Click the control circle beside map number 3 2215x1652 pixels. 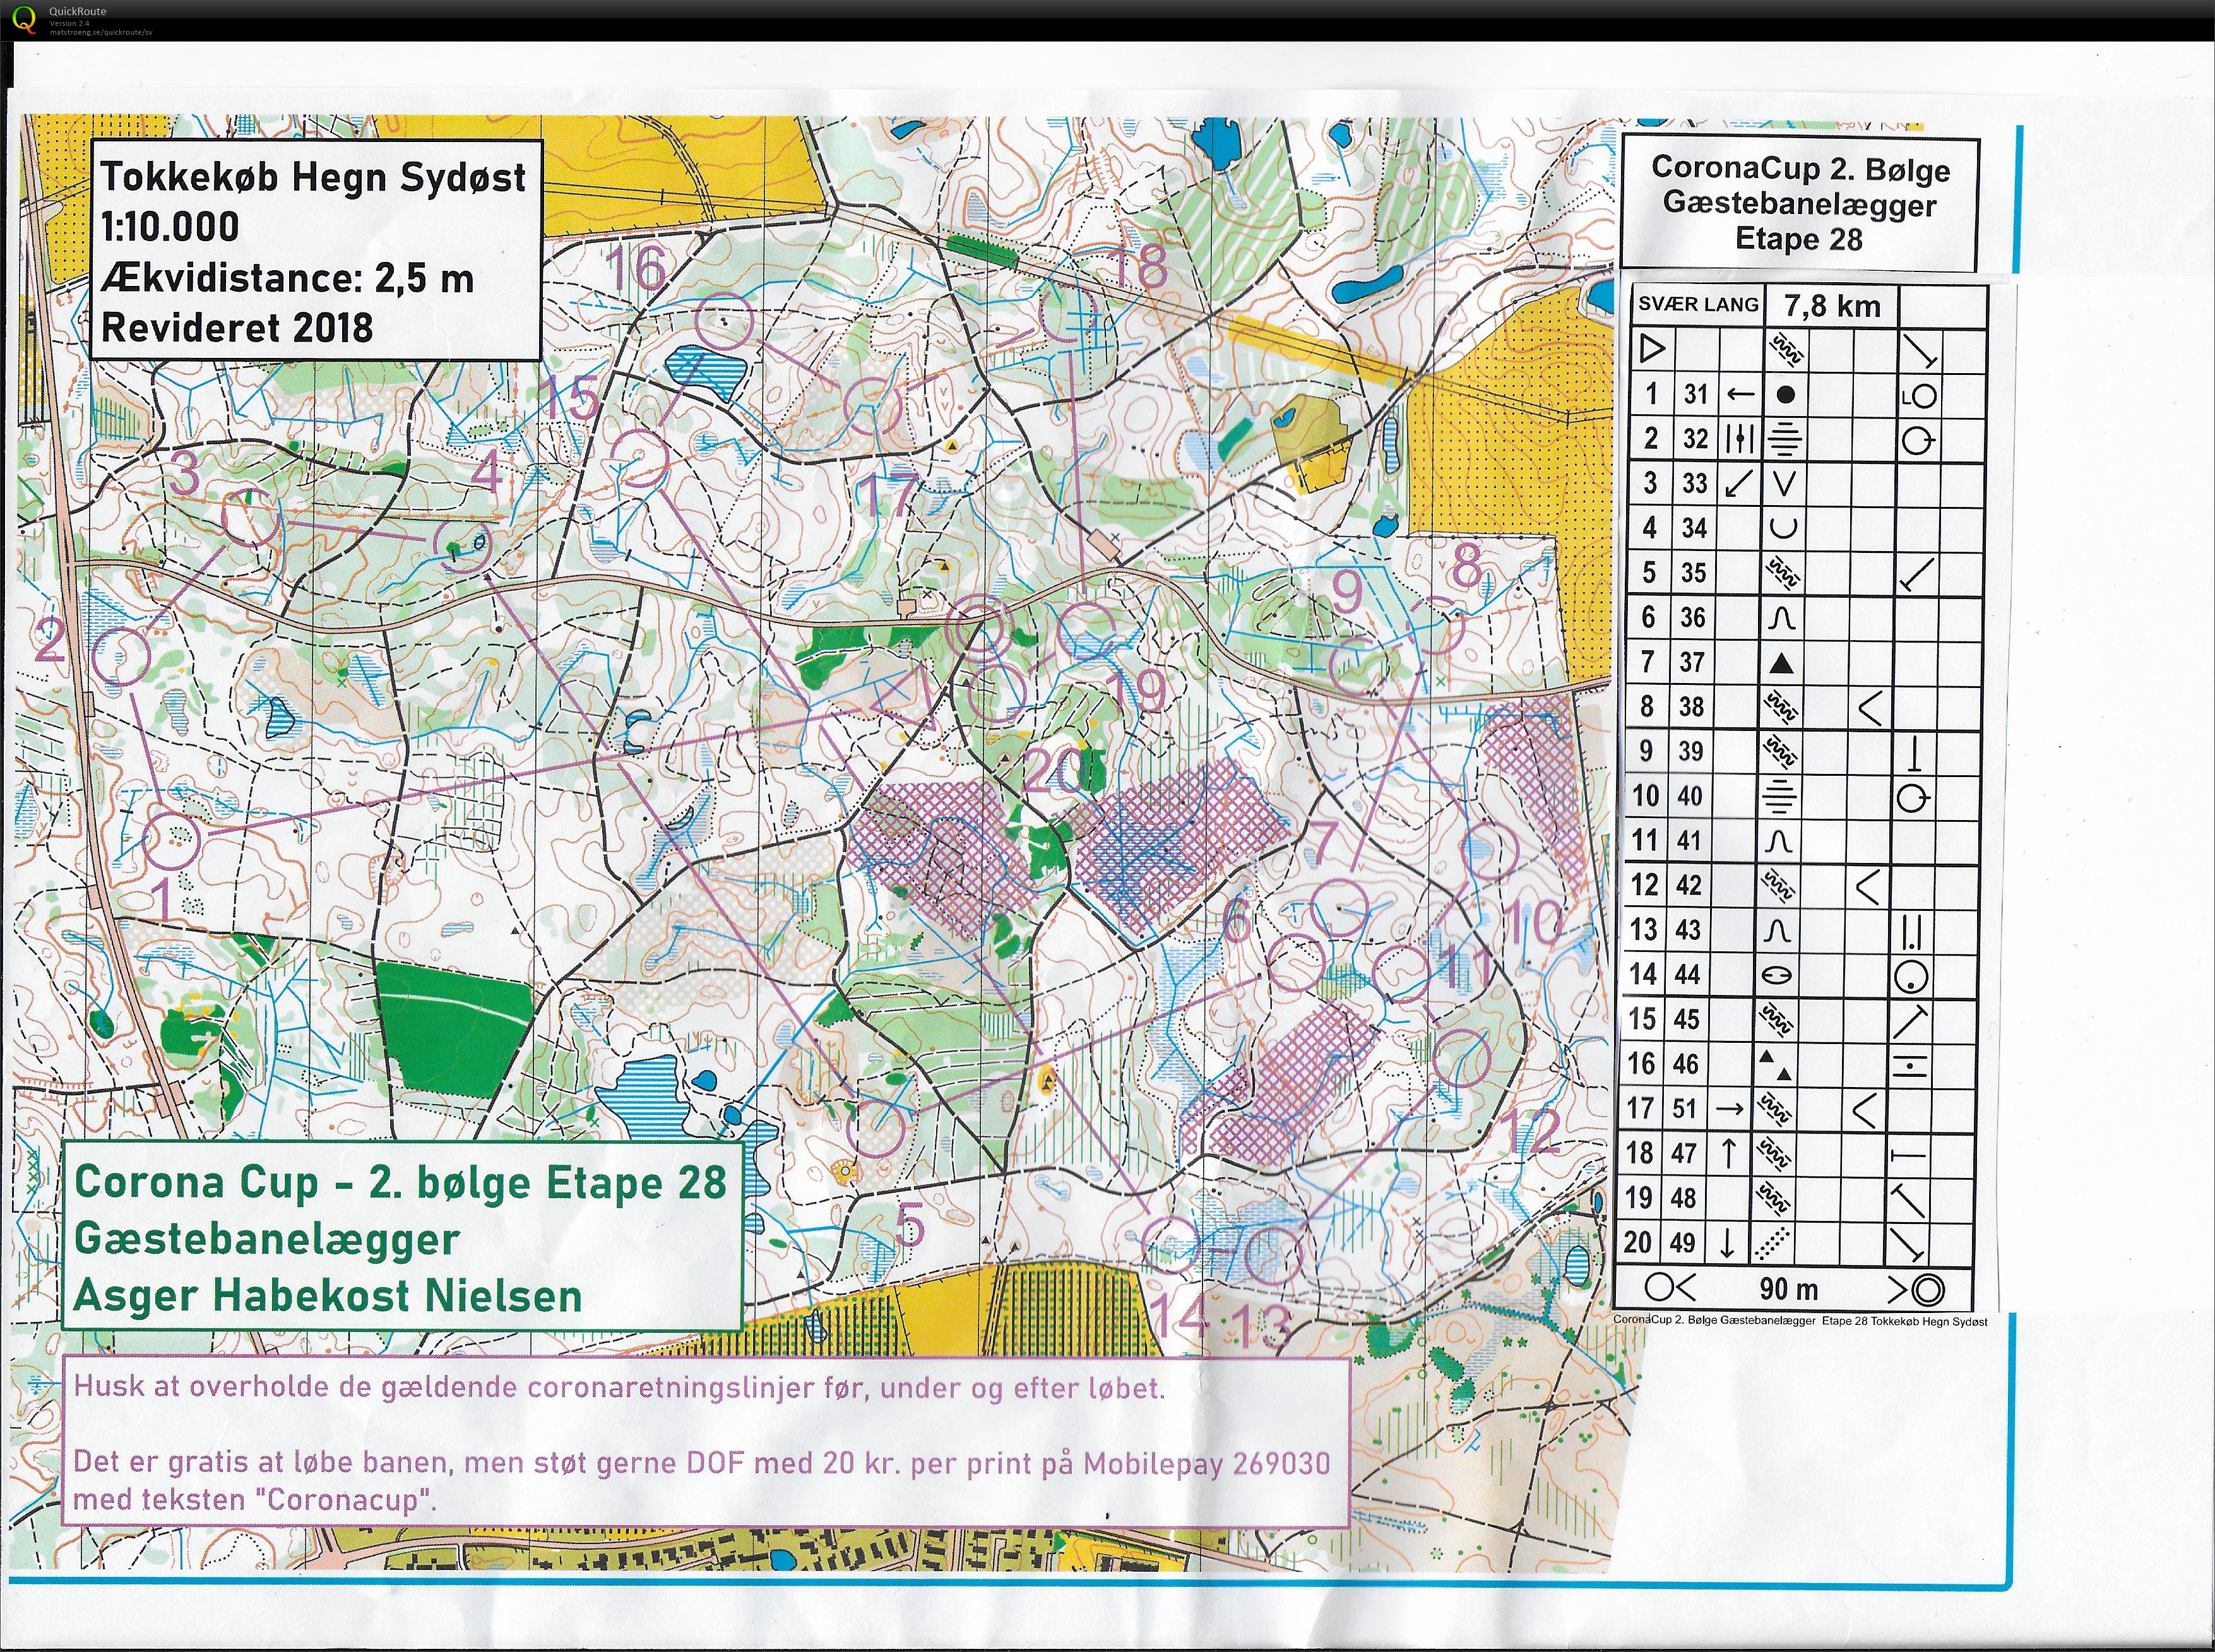pos(250,517)
